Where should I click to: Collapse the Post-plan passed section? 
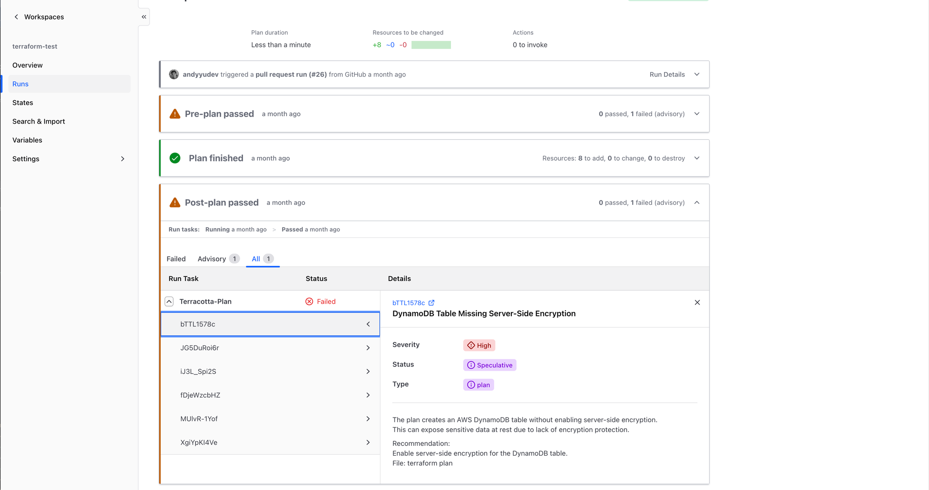[696, 203]
